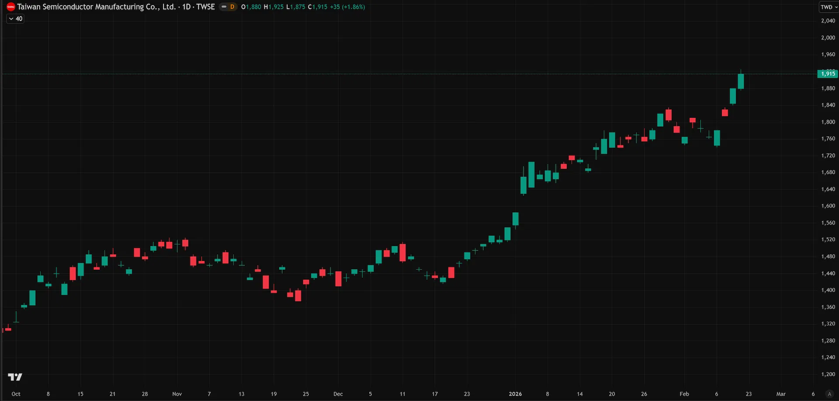839x401 pixels.
Task: Click the 1,200 price axis label
Action: point(828,374)
